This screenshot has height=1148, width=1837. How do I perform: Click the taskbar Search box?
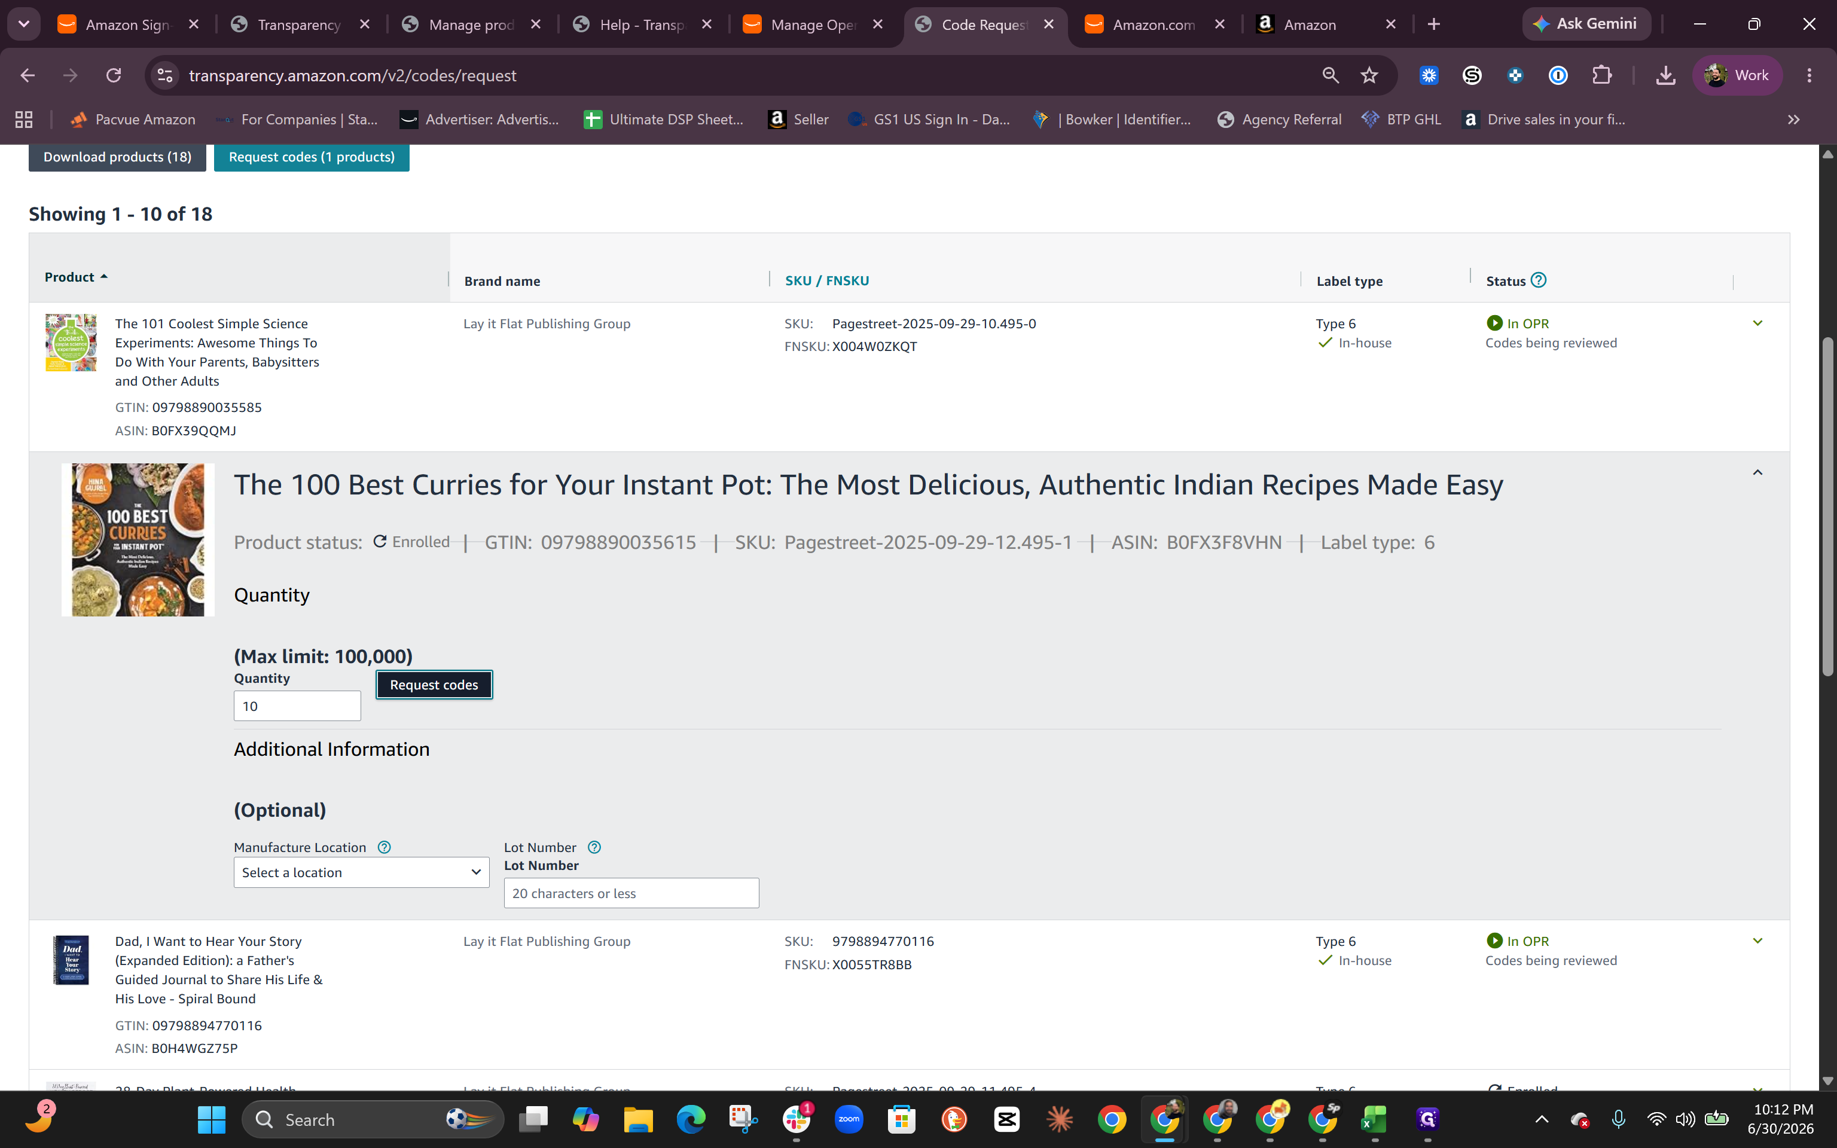tap(373, 1119)
